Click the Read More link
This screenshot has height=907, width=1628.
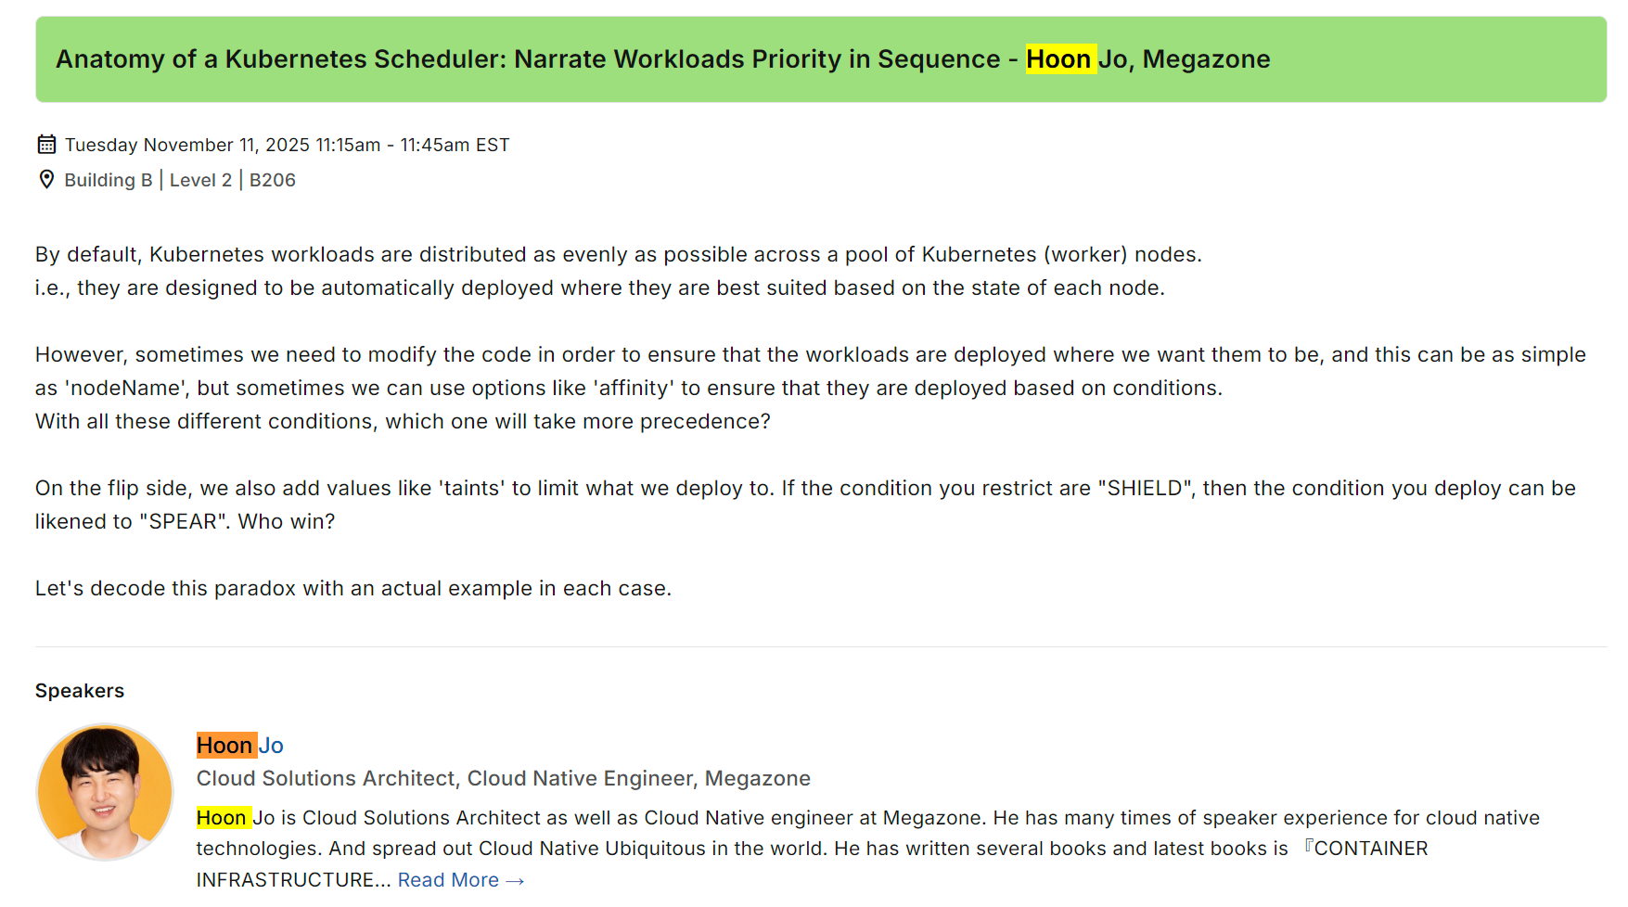tap(448, 880)
